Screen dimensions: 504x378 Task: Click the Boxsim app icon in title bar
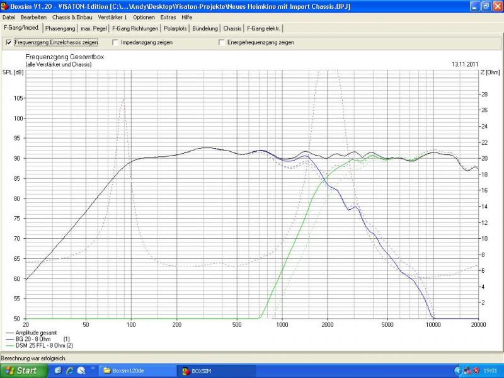pyautogui.click(x=4, y=6)
